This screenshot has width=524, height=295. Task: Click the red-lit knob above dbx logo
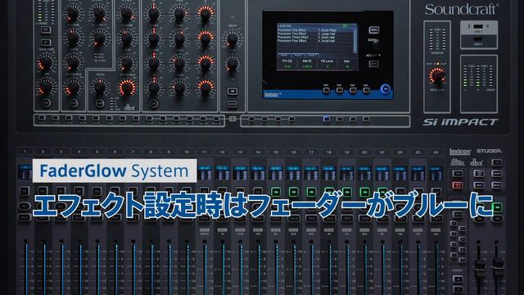pyautogui.click(x=128, y=88)
